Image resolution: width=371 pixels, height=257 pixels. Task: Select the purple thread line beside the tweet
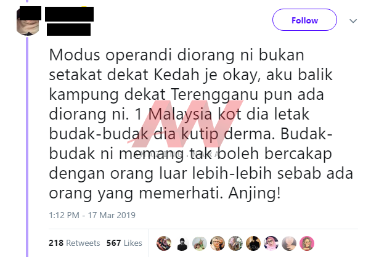click(27, 147)
